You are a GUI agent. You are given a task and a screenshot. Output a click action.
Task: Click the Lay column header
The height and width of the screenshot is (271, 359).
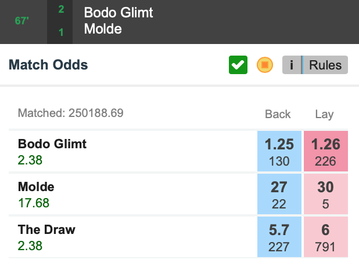tap(324, 115)
